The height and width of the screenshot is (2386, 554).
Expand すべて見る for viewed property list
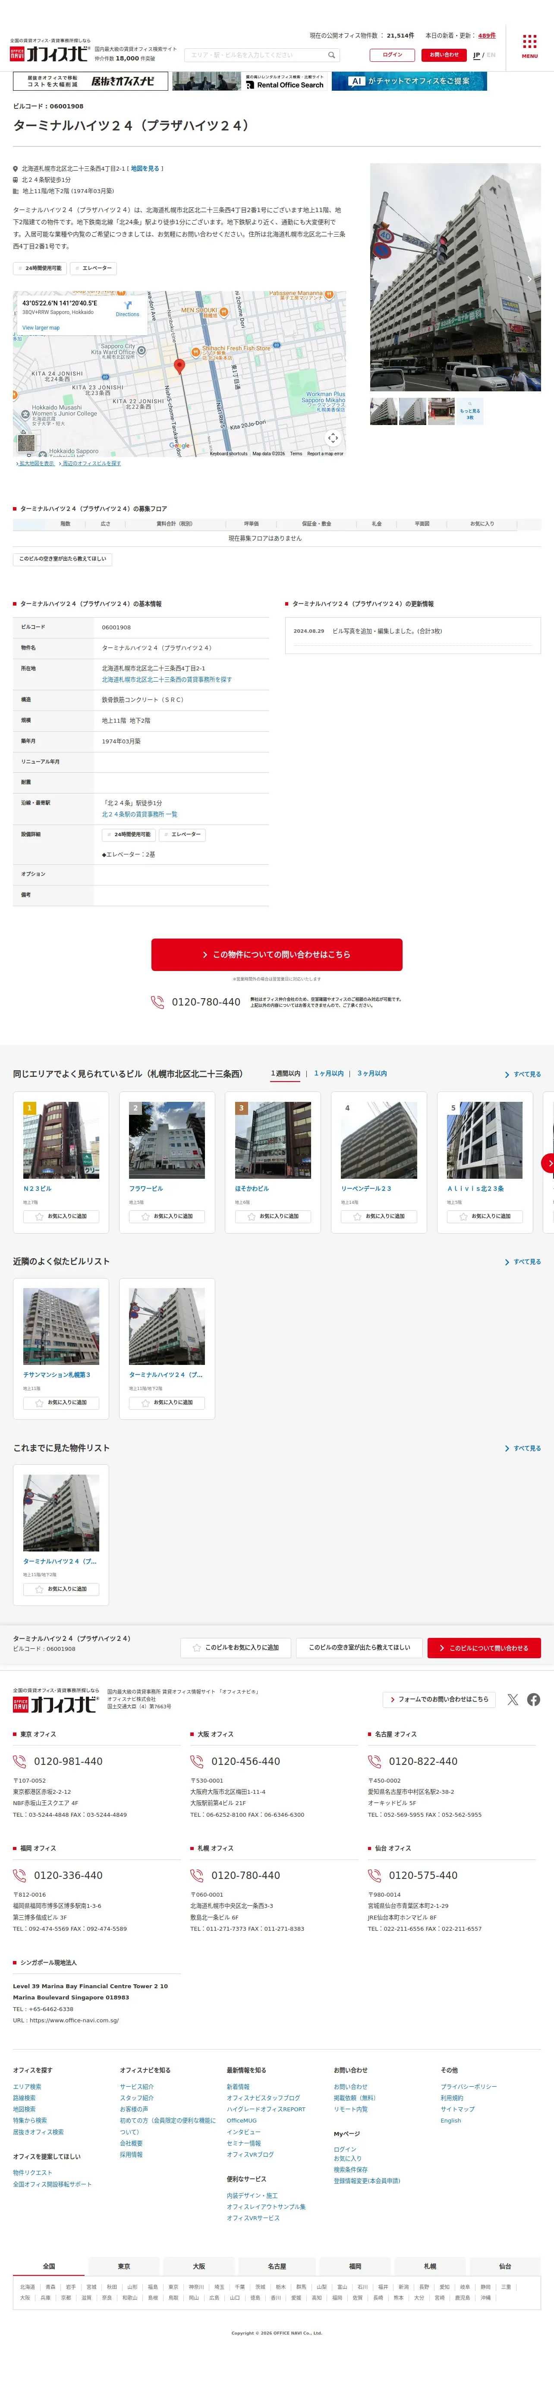point(523,1448)
